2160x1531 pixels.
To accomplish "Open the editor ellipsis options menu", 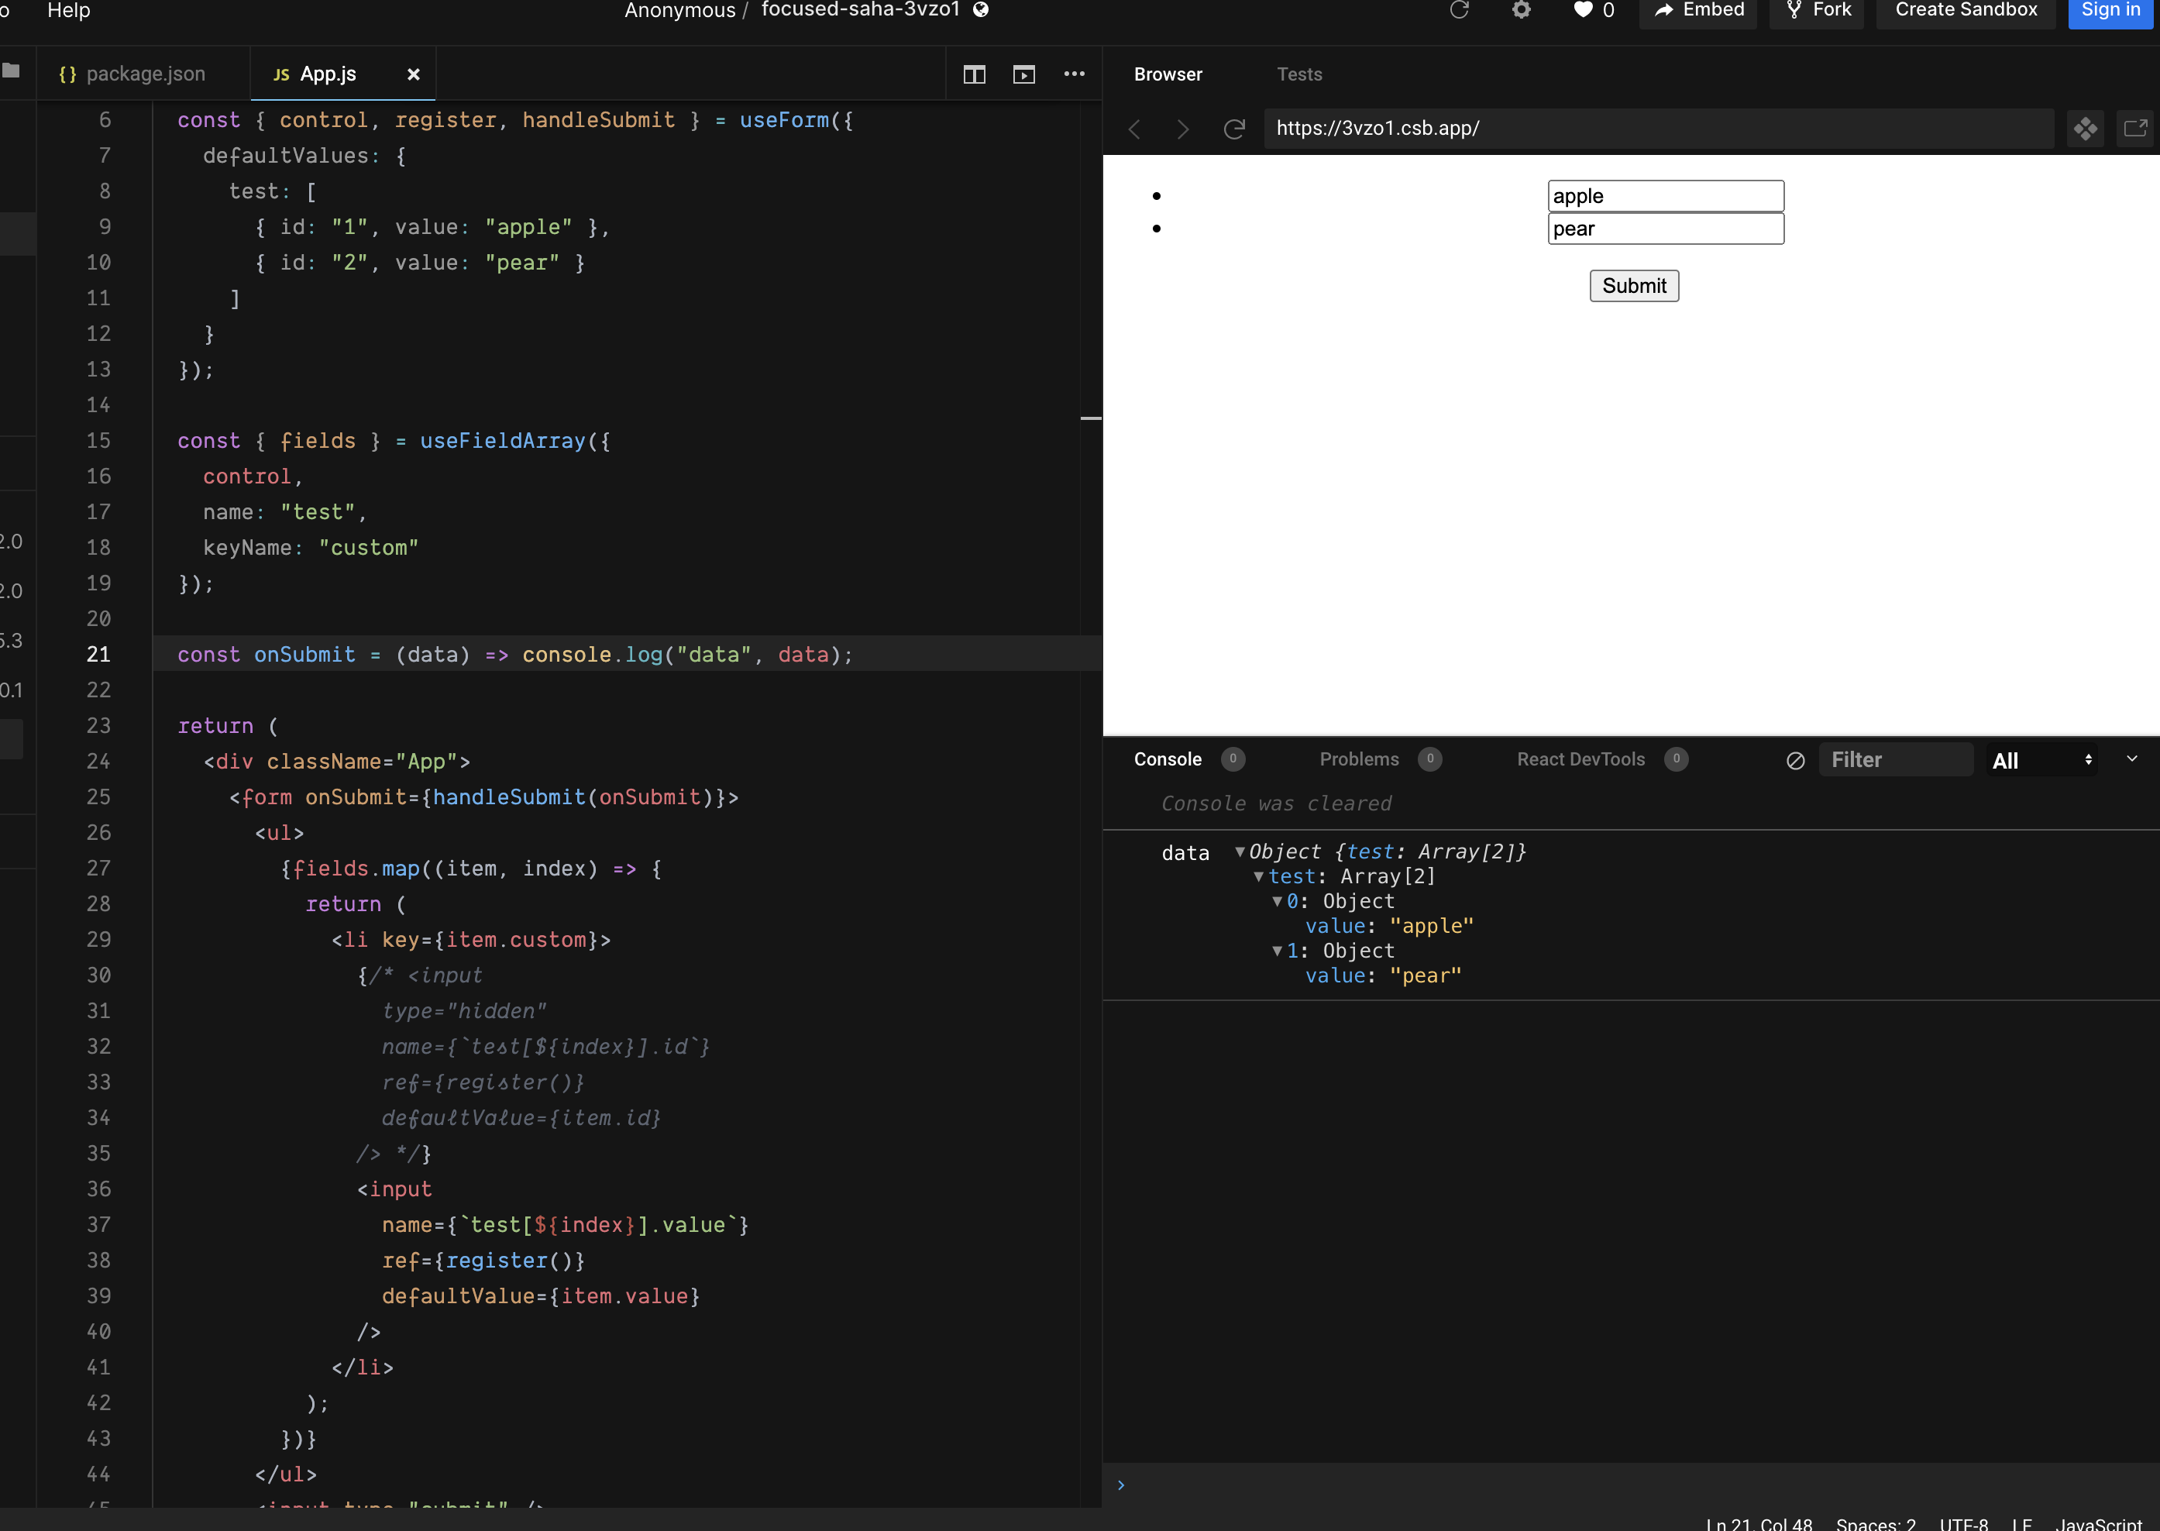I will (x=1073, y=74).
